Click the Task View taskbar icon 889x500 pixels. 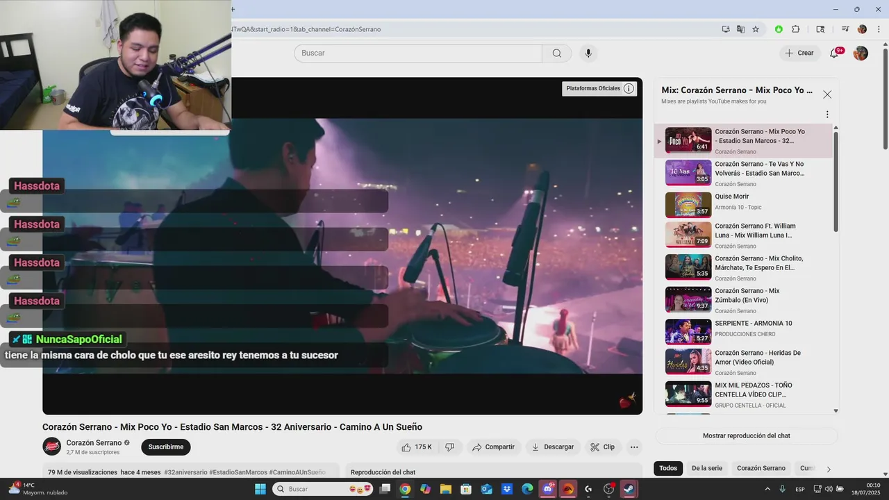pyautogui.click(x=385, y=489)
